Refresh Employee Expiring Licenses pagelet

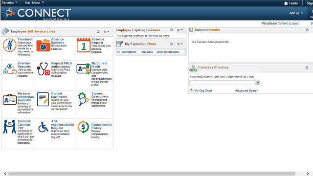(171, 30)
